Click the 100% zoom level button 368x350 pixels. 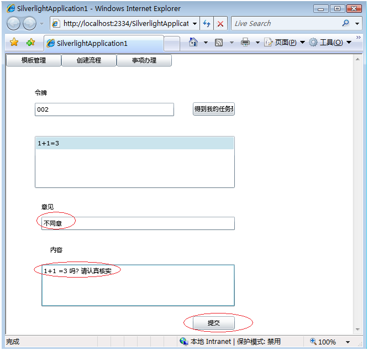tap(323, 342)
